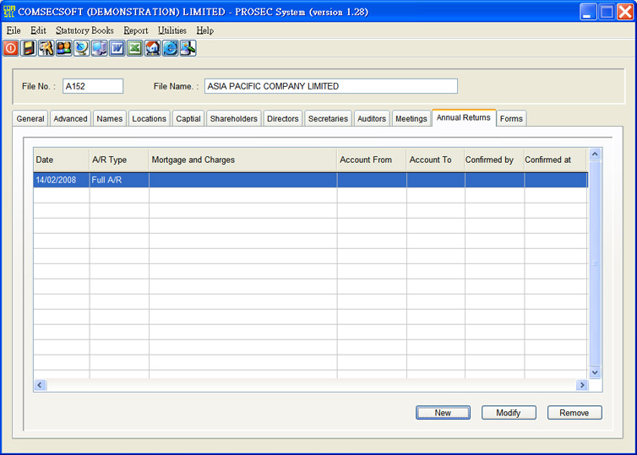Click the Word document export icon
The height and width of the screenshot is (455, 637).
tap(117, 48)
